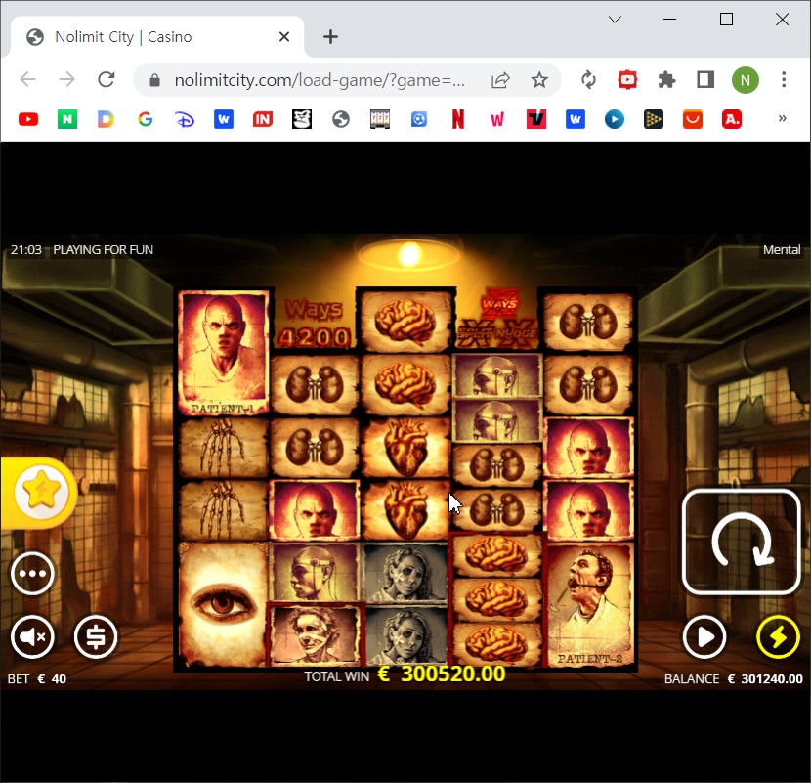Show hidden bookmarks with the double chevron

782,119
